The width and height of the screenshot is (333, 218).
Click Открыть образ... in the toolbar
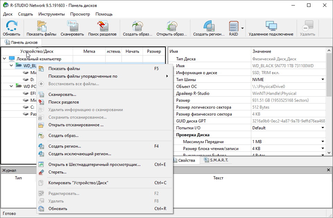click(172, 28)
